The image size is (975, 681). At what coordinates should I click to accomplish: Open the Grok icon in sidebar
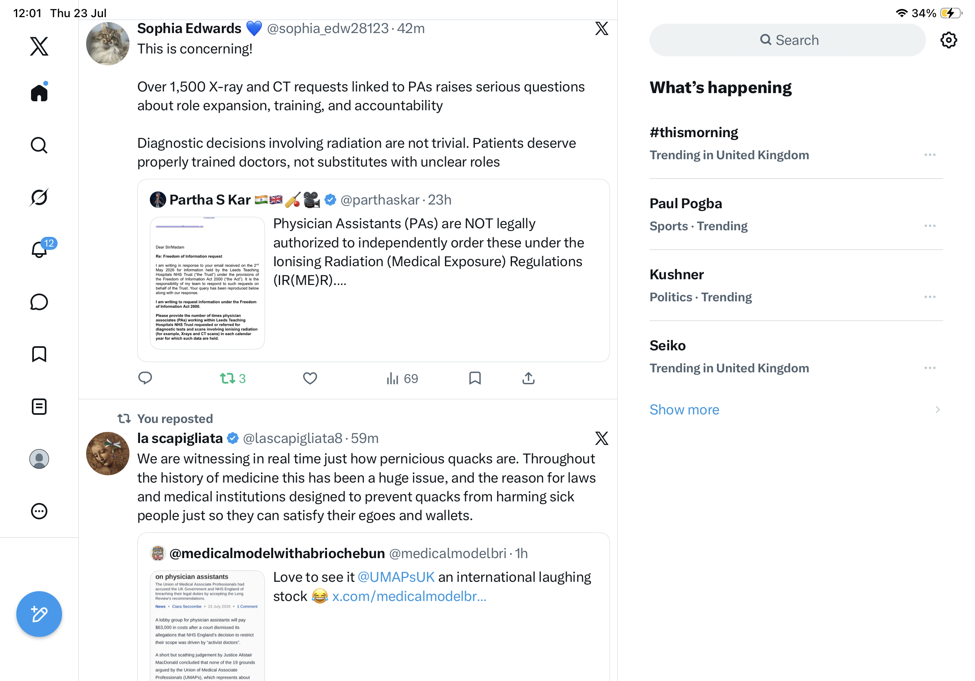[39, 198]
